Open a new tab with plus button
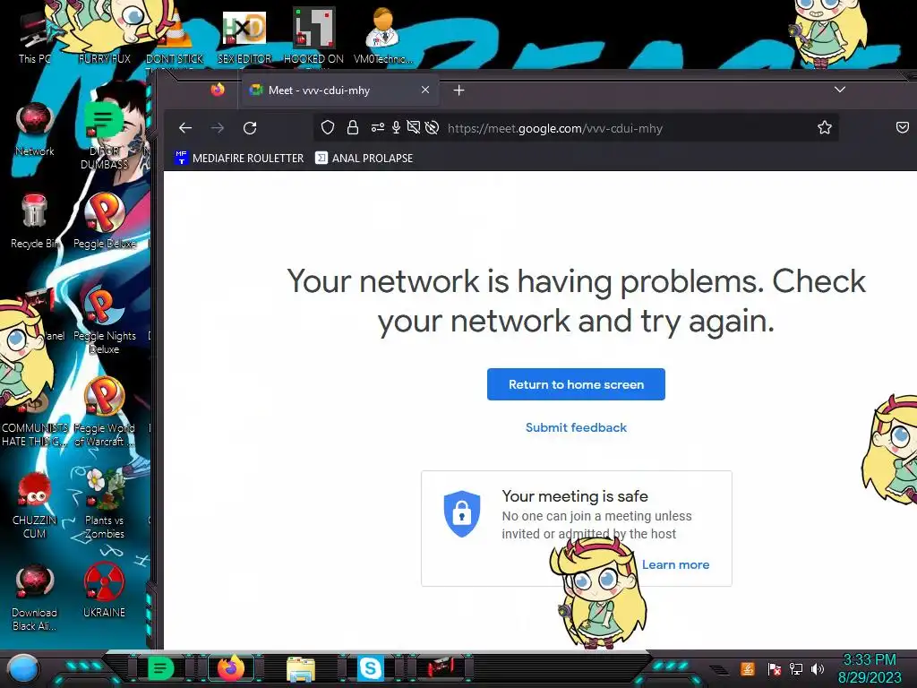The width and height of the screenshot is (917, 688). [x=459, y=90]
